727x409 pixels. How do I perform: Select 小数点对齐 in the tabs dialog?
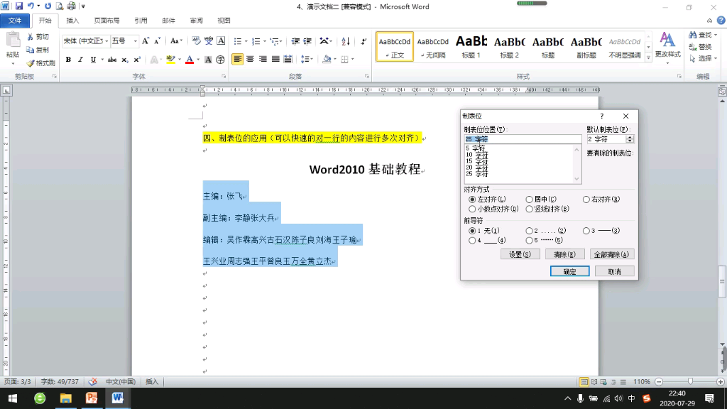[472, 209]
